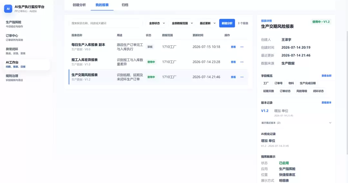Screen dimensions: 348x183
Task: Click the 物料 field tag
Action: point(291,83)
